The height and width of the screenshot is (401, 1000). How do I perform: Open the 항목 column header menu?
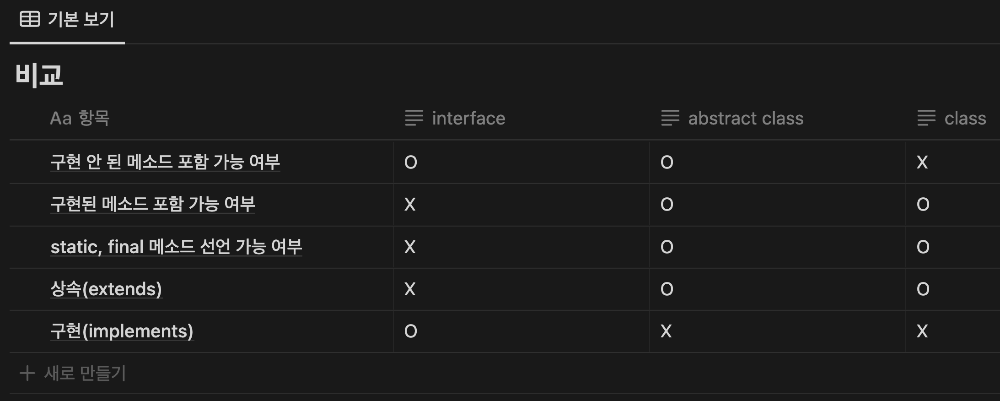pyautogui.click(x=94, y=119)
